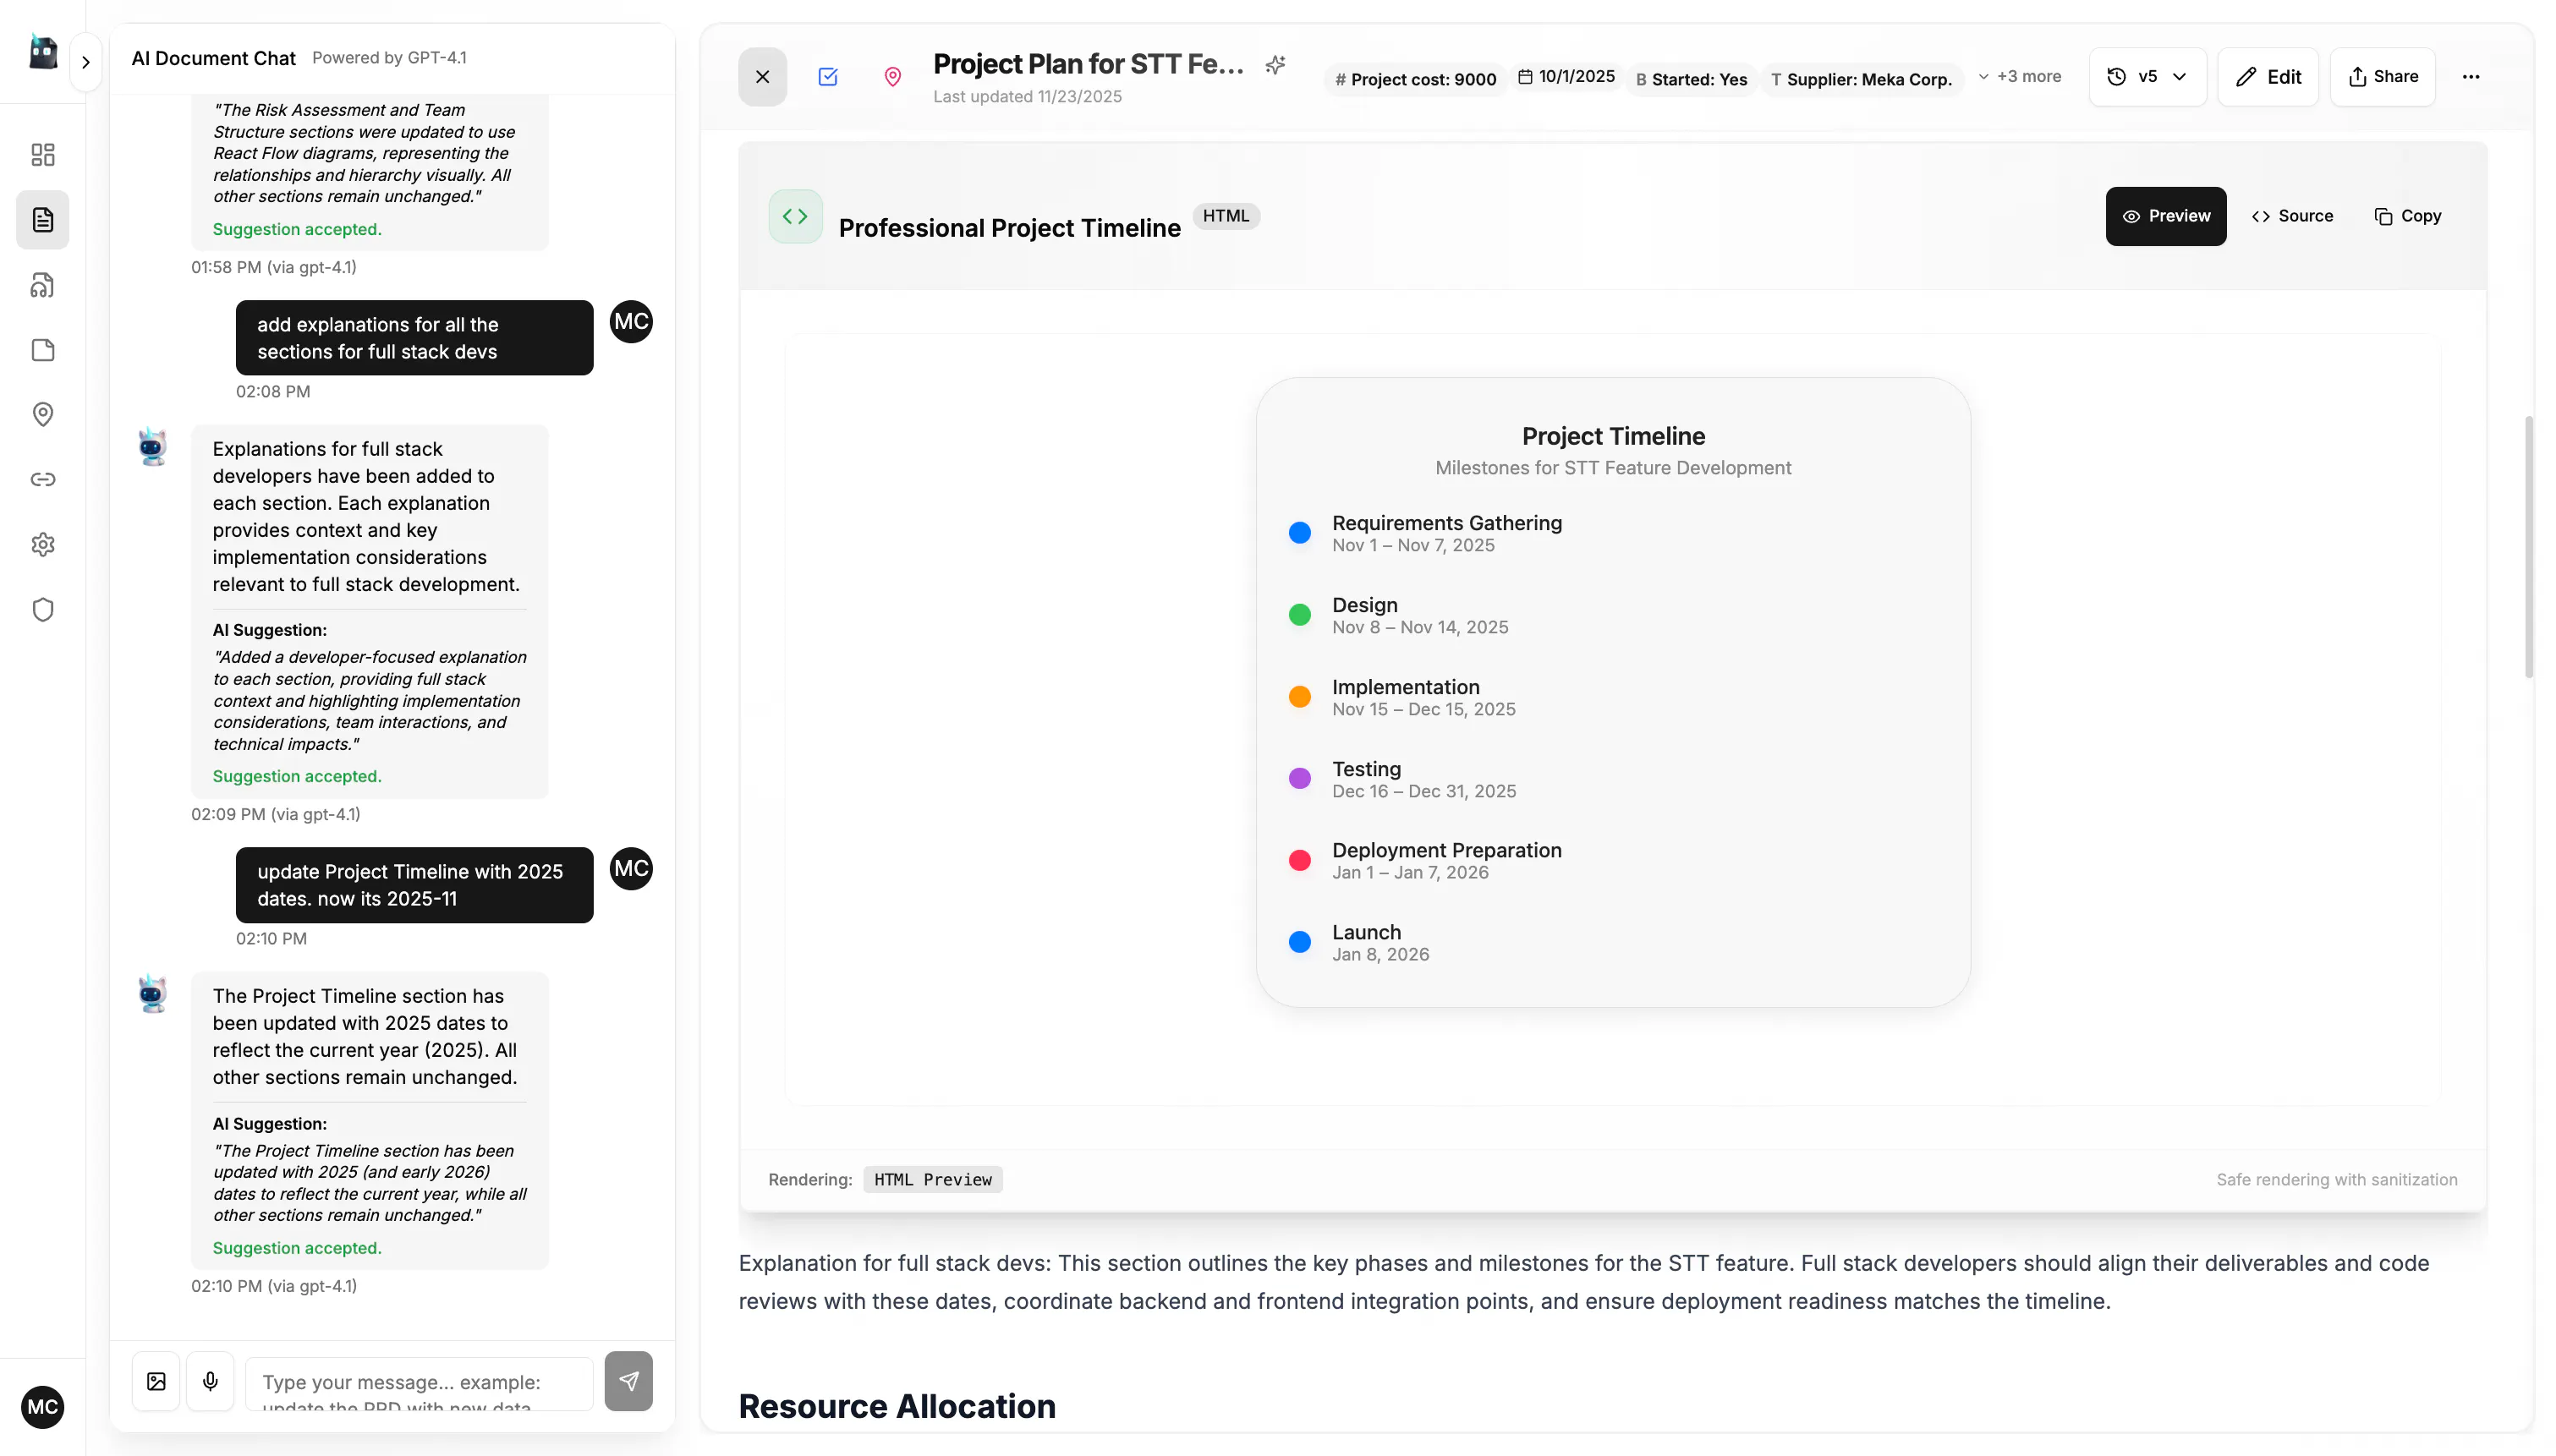
Task: Click the red dot for Deployment Preparation
Action: click(1299, 860)
